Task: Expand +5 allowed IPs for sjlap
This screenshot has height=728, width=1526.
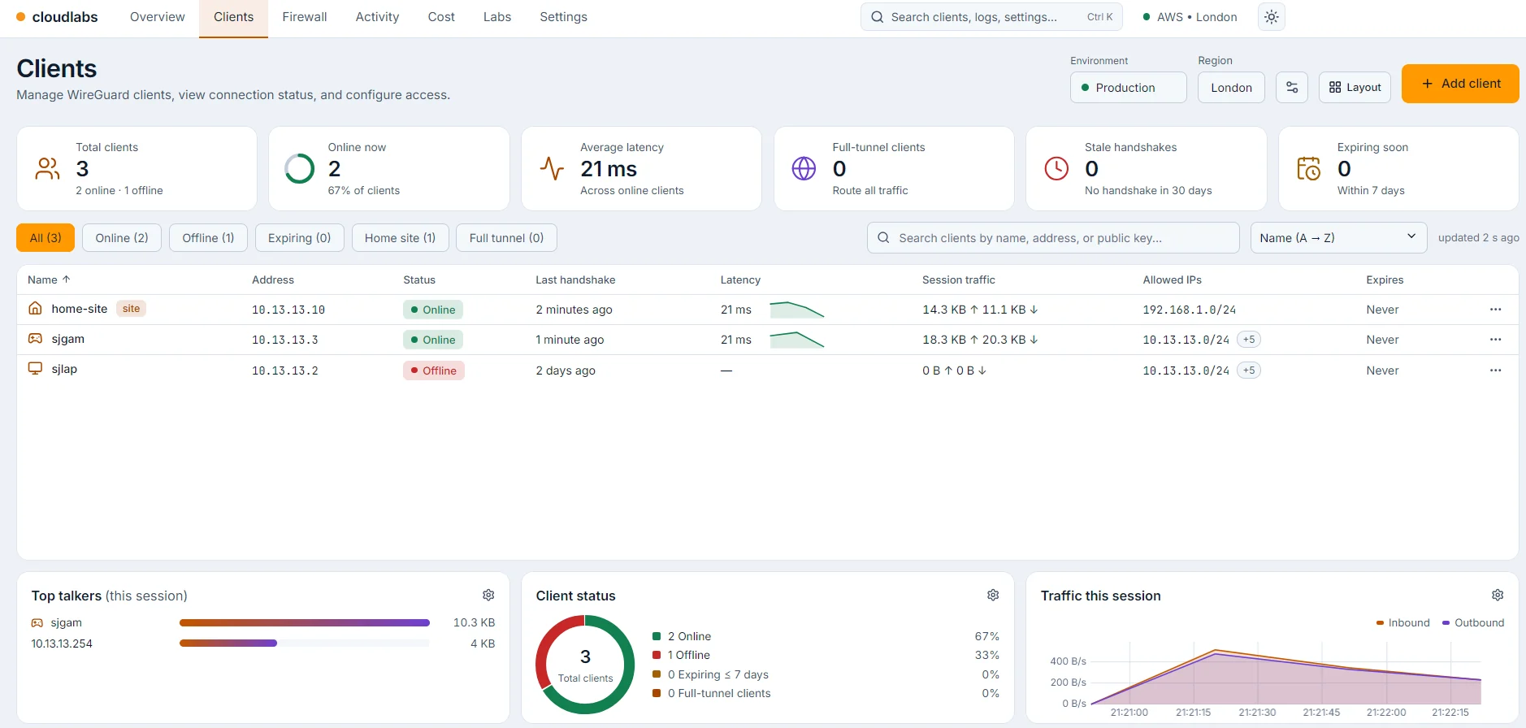Action: tap(1249, 370)
